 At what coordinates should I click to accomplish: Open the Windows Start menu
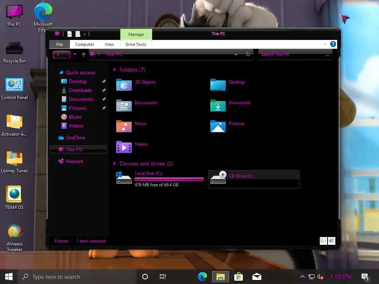click(9, 277)
